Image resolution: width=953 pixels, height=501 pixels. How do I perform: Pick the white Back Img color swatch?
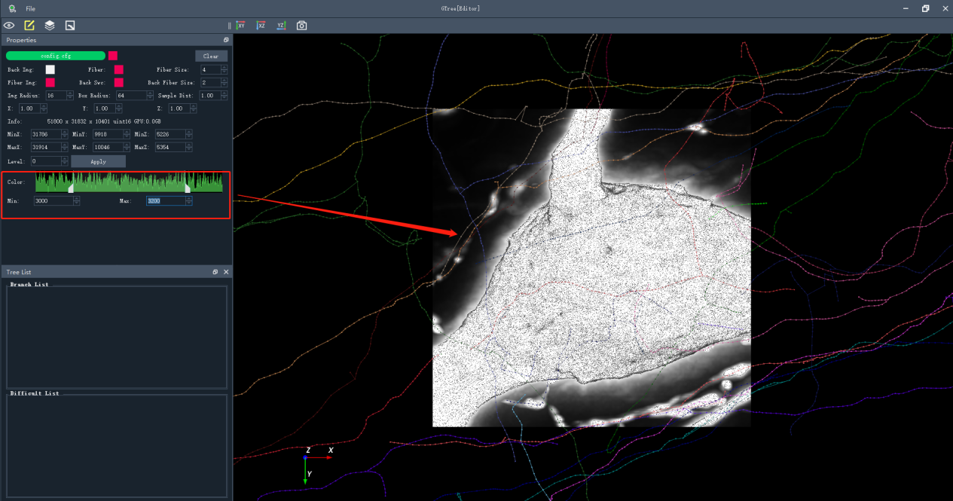[x=50, y=69]
